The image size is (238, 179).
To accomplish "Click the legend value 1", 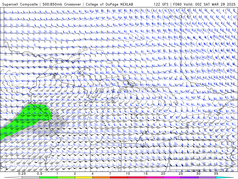I will click(x=57, y=174).
